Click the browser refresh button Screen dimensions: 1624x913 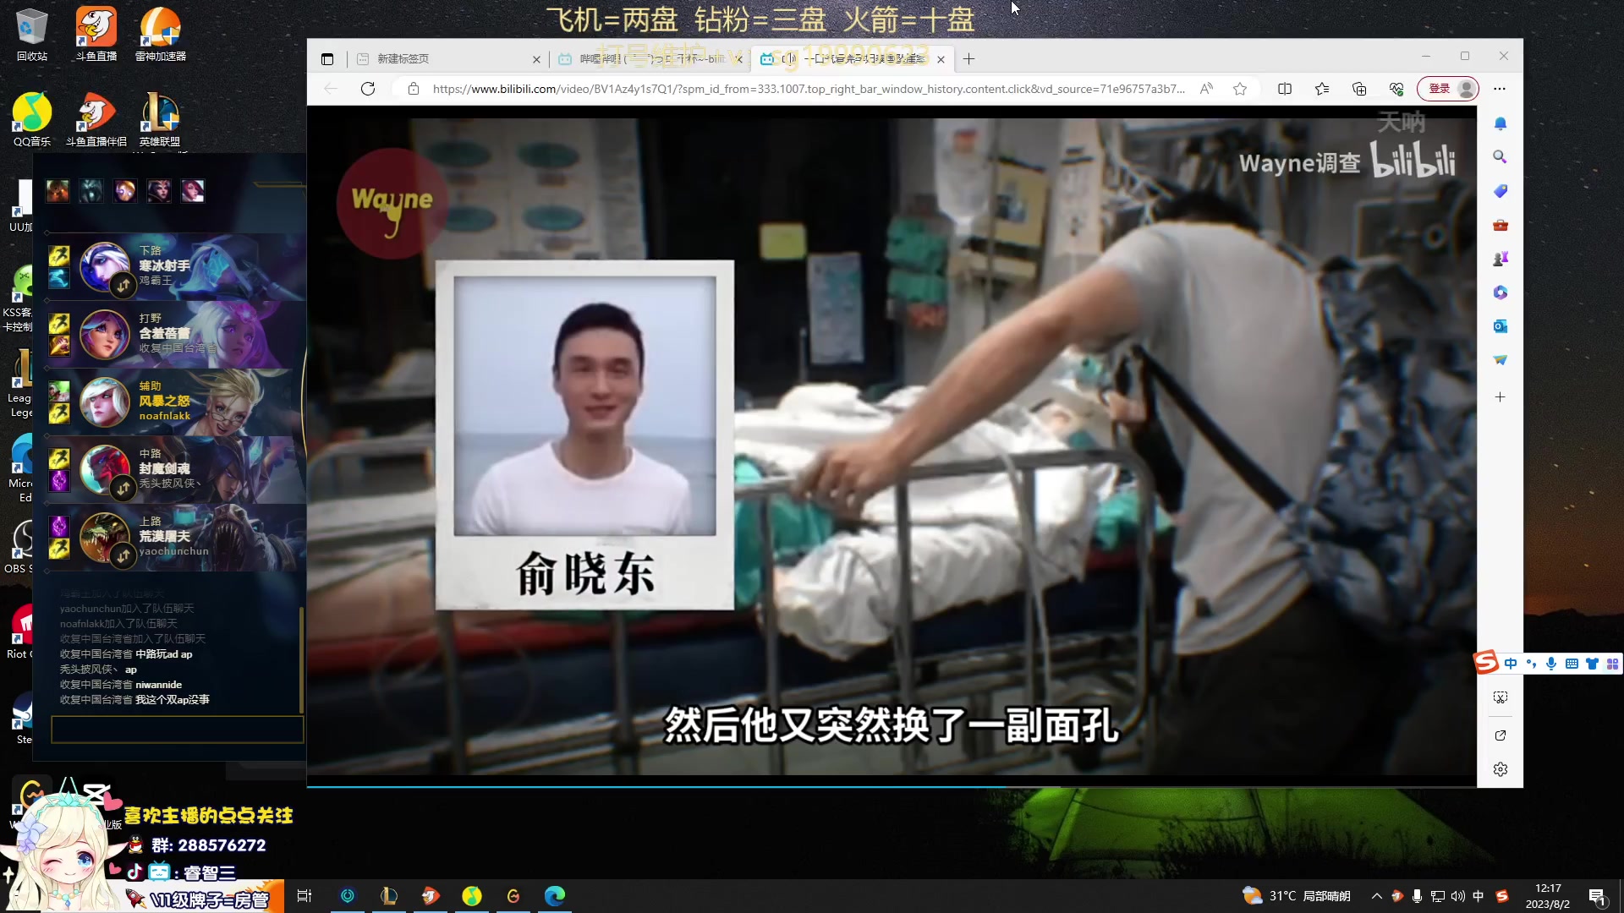click(368, 89)
